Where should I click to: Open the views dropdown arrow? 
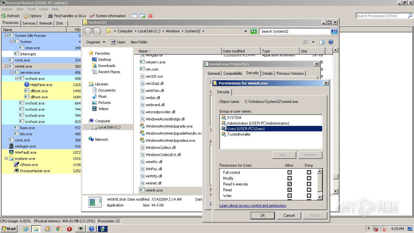tap(313, 42)
